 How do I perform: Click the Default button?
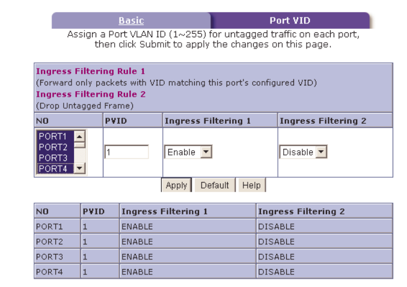tap(215, 185)
